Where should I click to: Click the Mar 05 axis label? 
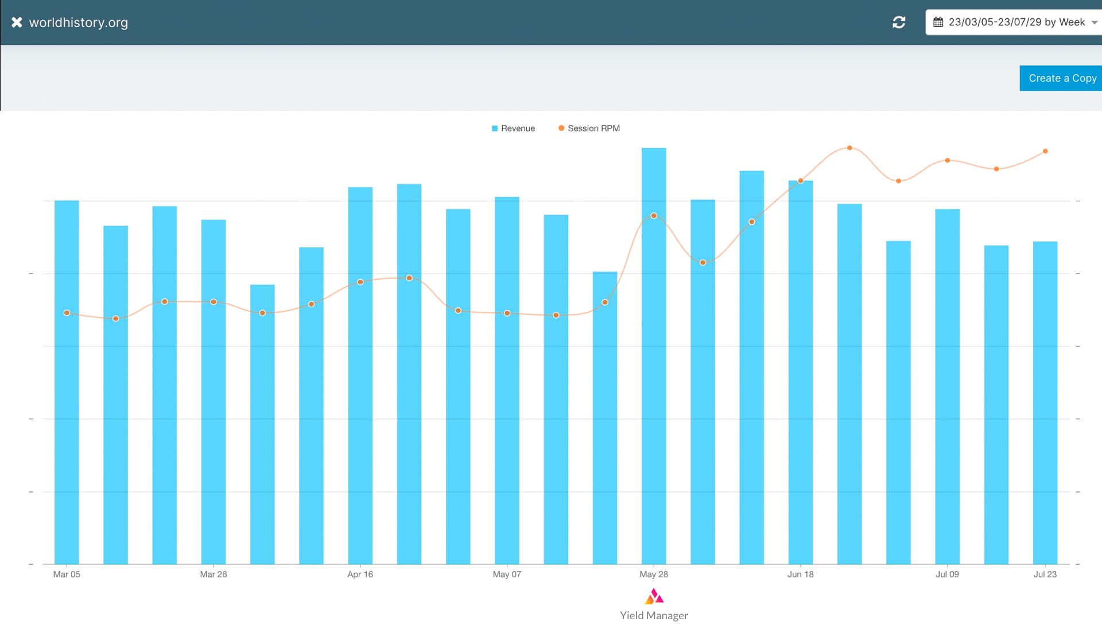coord(67,575)
